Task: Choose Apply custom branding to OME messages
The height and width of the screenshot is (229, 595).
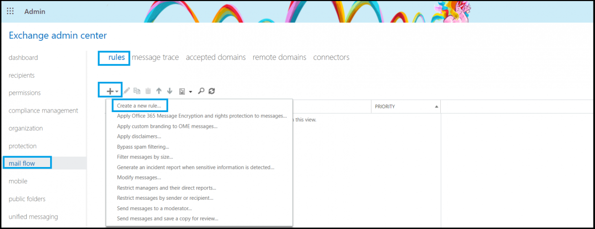Action: [167, 126]
